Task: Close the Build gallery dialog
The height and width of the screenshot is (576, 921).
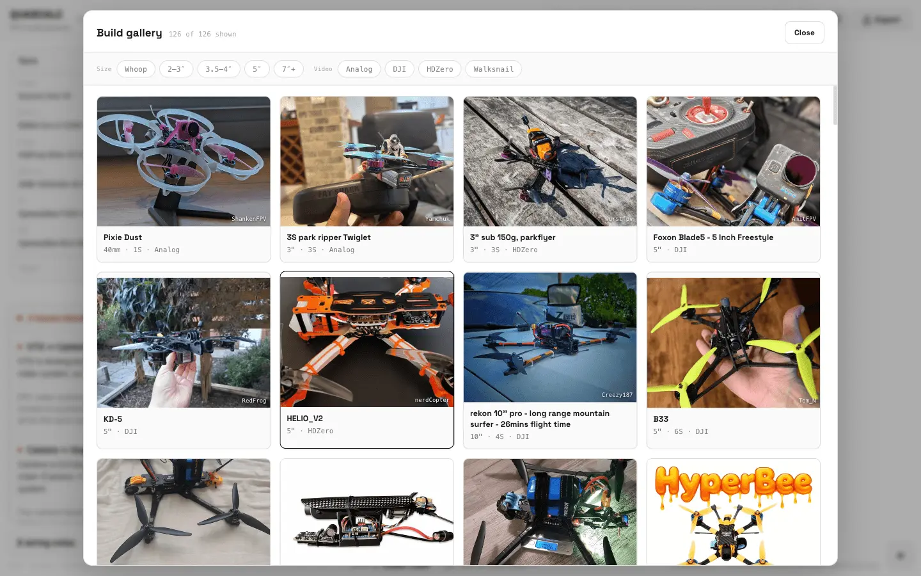Action: (x=804, y=33)
